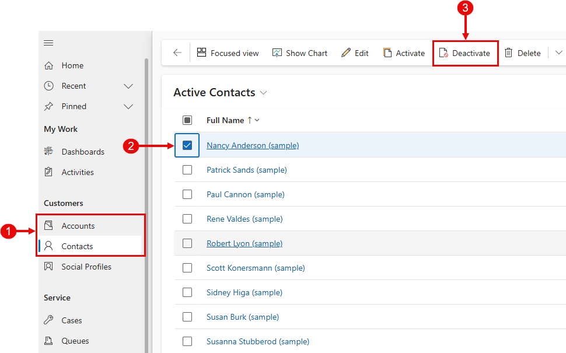The width and height of the screenshot is (566, 353).
Task: Click the Deactivate button
Action: [x=465, y=53]
